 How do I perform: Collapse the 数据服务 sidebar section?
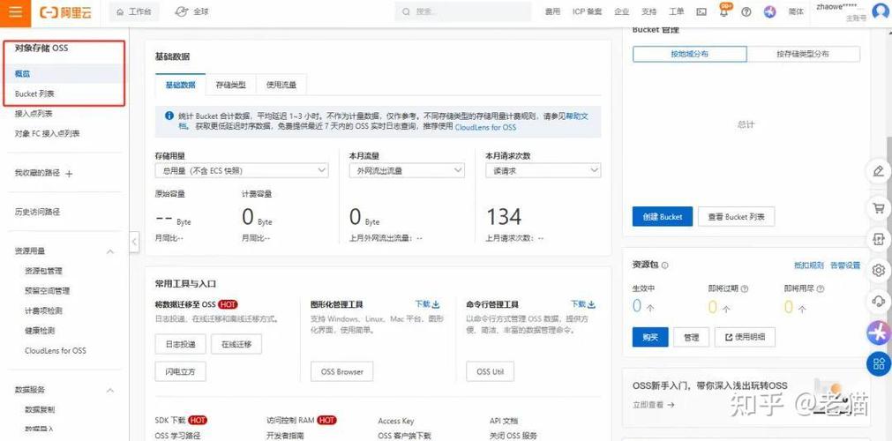[110, 391]
